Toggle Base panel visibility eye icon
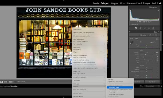The image size is (163, 98). click(x=130, y=32)
